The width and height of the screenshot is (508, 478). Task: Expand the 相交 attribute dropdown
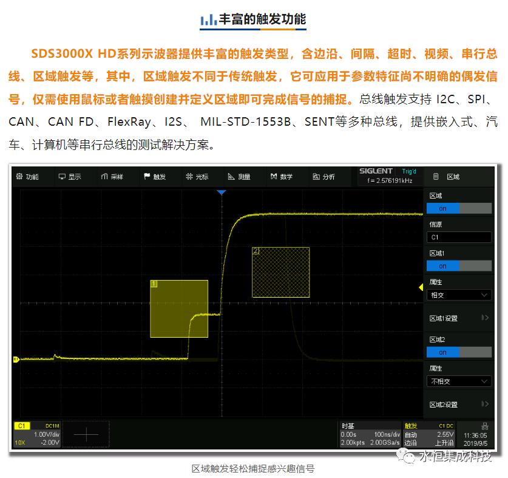459,295
